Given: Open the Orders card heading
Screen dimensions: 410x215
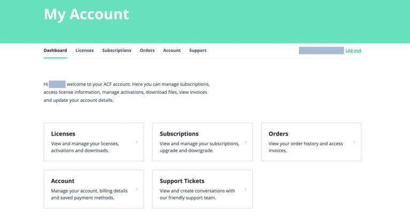Looking at the screenshot, I should pyautogui.click(x=278, y=134).
